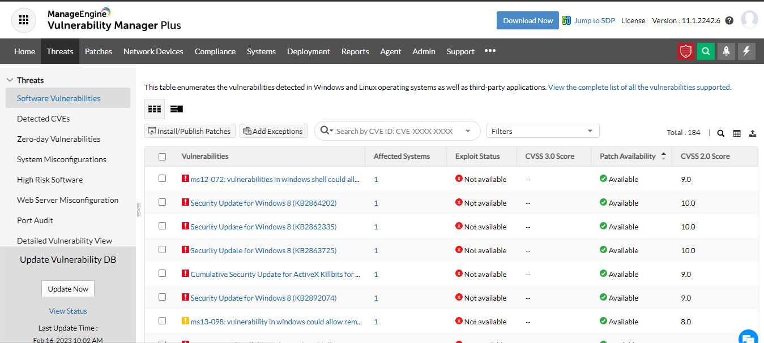This screenshot has height=343, width=764.
Task: Expand the search criteria dropdown arrow
Action: tap(468, 131)
